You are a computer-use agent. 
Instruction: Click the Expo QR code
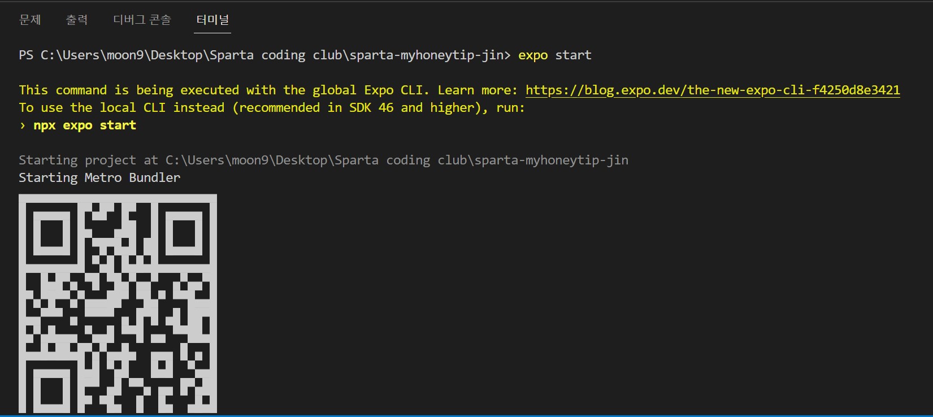click(118, 303)
